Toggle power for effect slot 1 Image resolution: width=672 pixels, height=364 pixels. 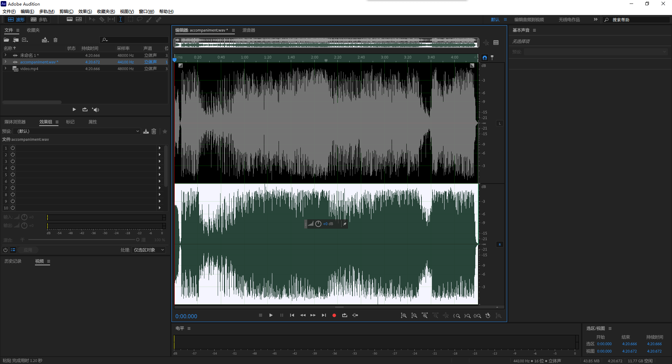13,148
